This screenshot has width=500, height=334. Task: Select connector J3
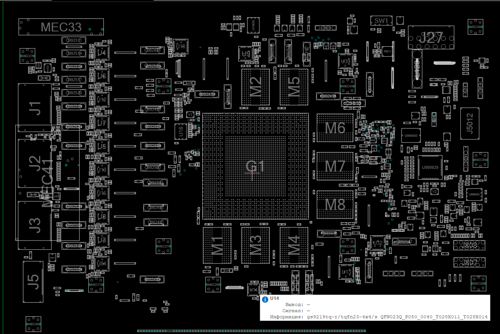(x=35, y=225)
